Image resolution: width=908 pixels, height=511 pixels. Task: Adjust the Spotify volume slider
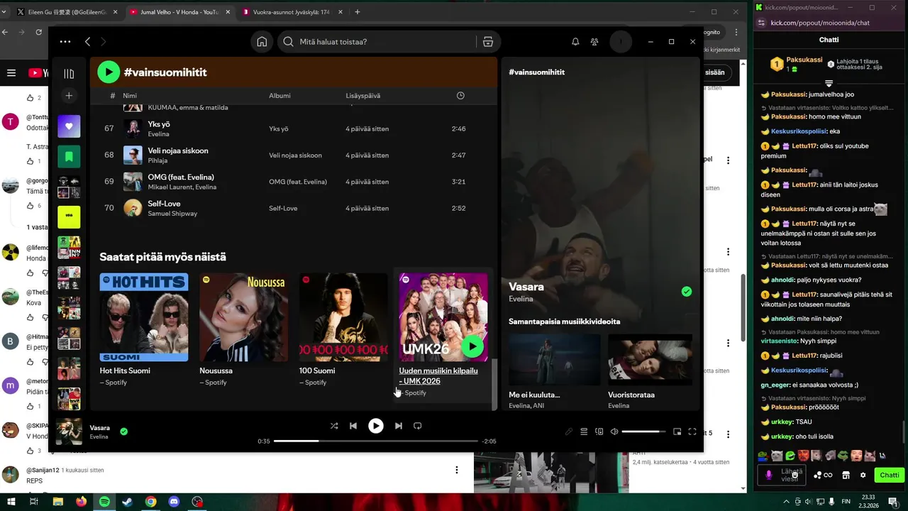644,432
